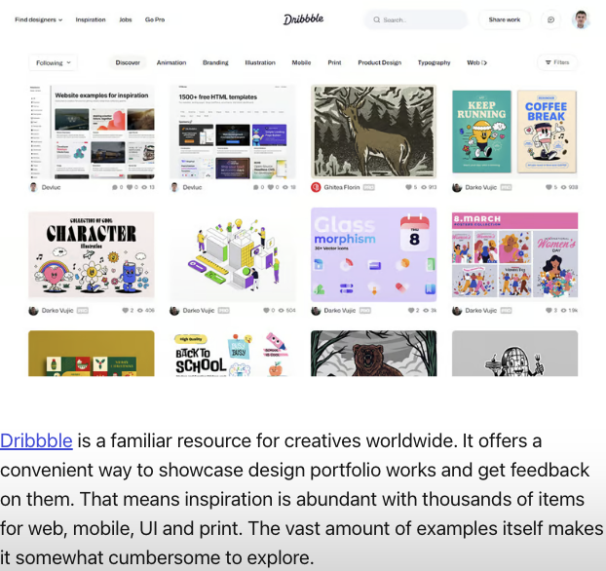This screenshot has width=606, height=571.
Task: Click Darko Vujic avatar under Character shot
Action: [x=34, y=311]
